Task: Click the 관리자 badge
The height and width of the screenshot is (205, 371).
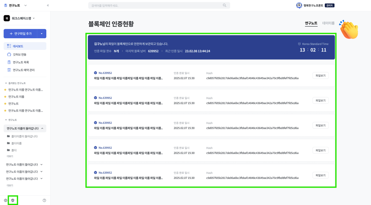Action: tap(329, 5)
